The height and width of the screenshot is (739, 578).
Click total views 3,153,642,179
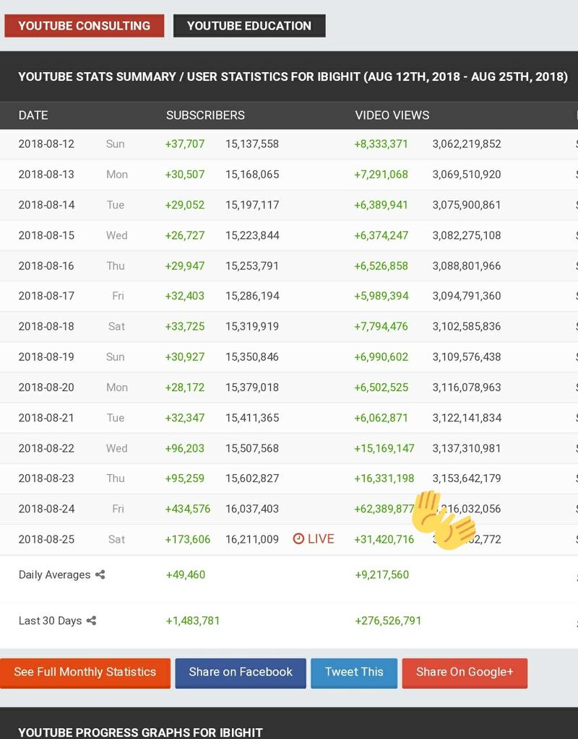coord(467,478)
